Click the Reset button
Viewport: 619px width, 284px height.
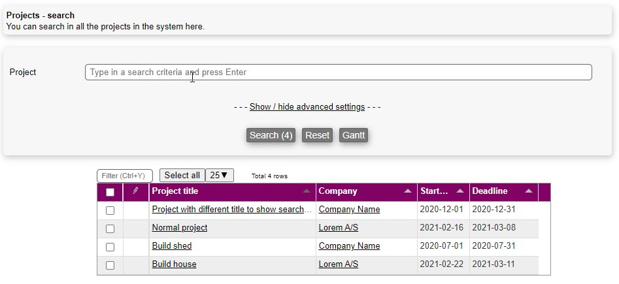(x=318, y=135)
